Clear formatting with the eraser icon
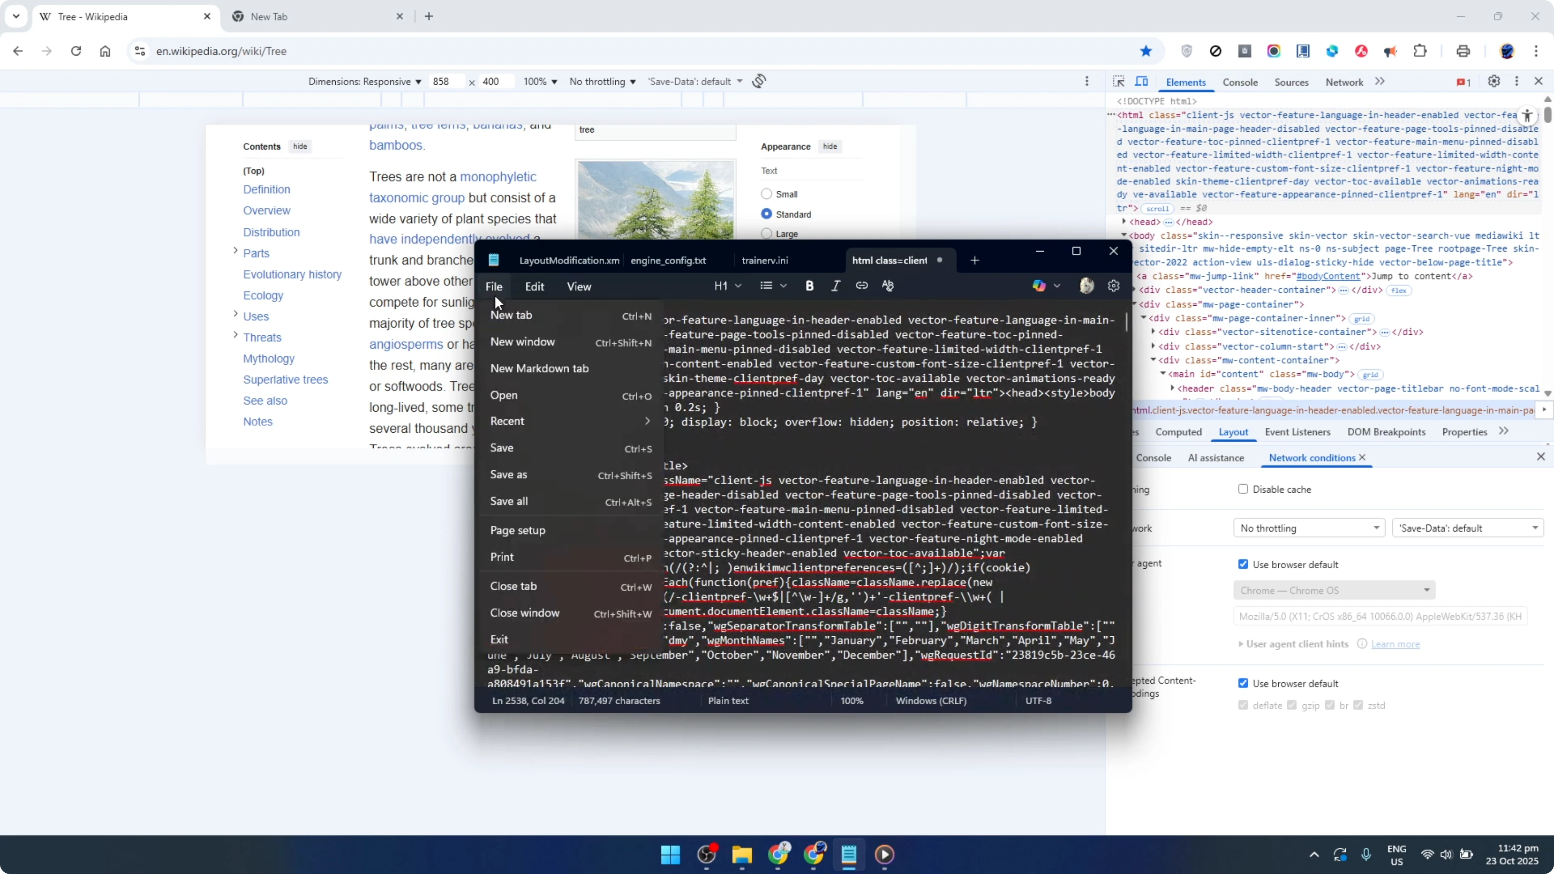Screen dimensions: 1554x874 tap(887, 285)
